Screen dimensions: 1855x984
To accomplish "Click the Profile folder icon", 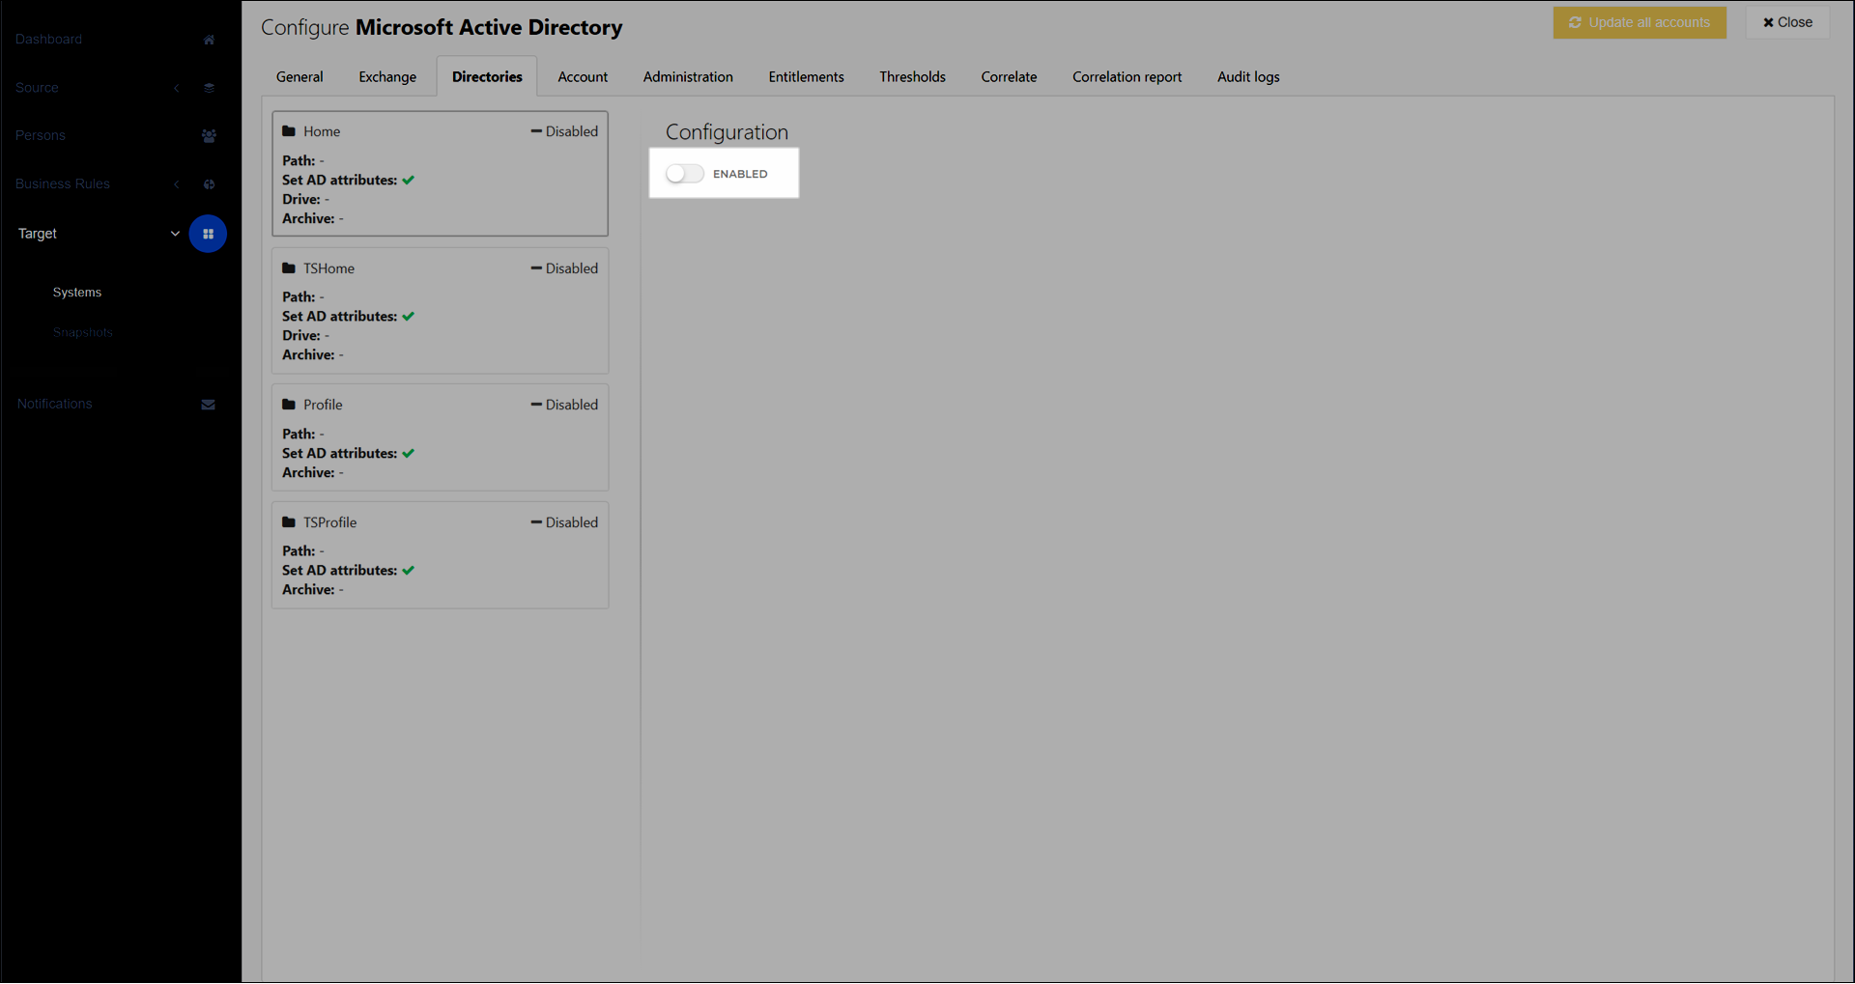I will [289, 405].
